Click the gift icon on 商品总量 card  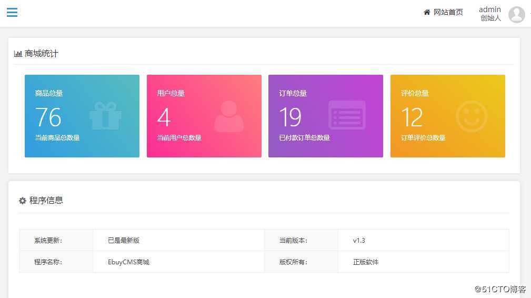pyautogui.click(x=105, y=115)
